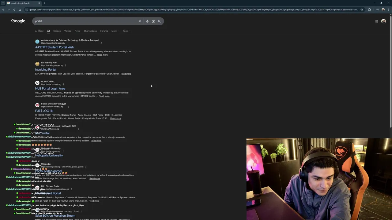Switch to the AI Mode tab
The image size is (392, 220).
pyautogui.click(x=39, y=31)
